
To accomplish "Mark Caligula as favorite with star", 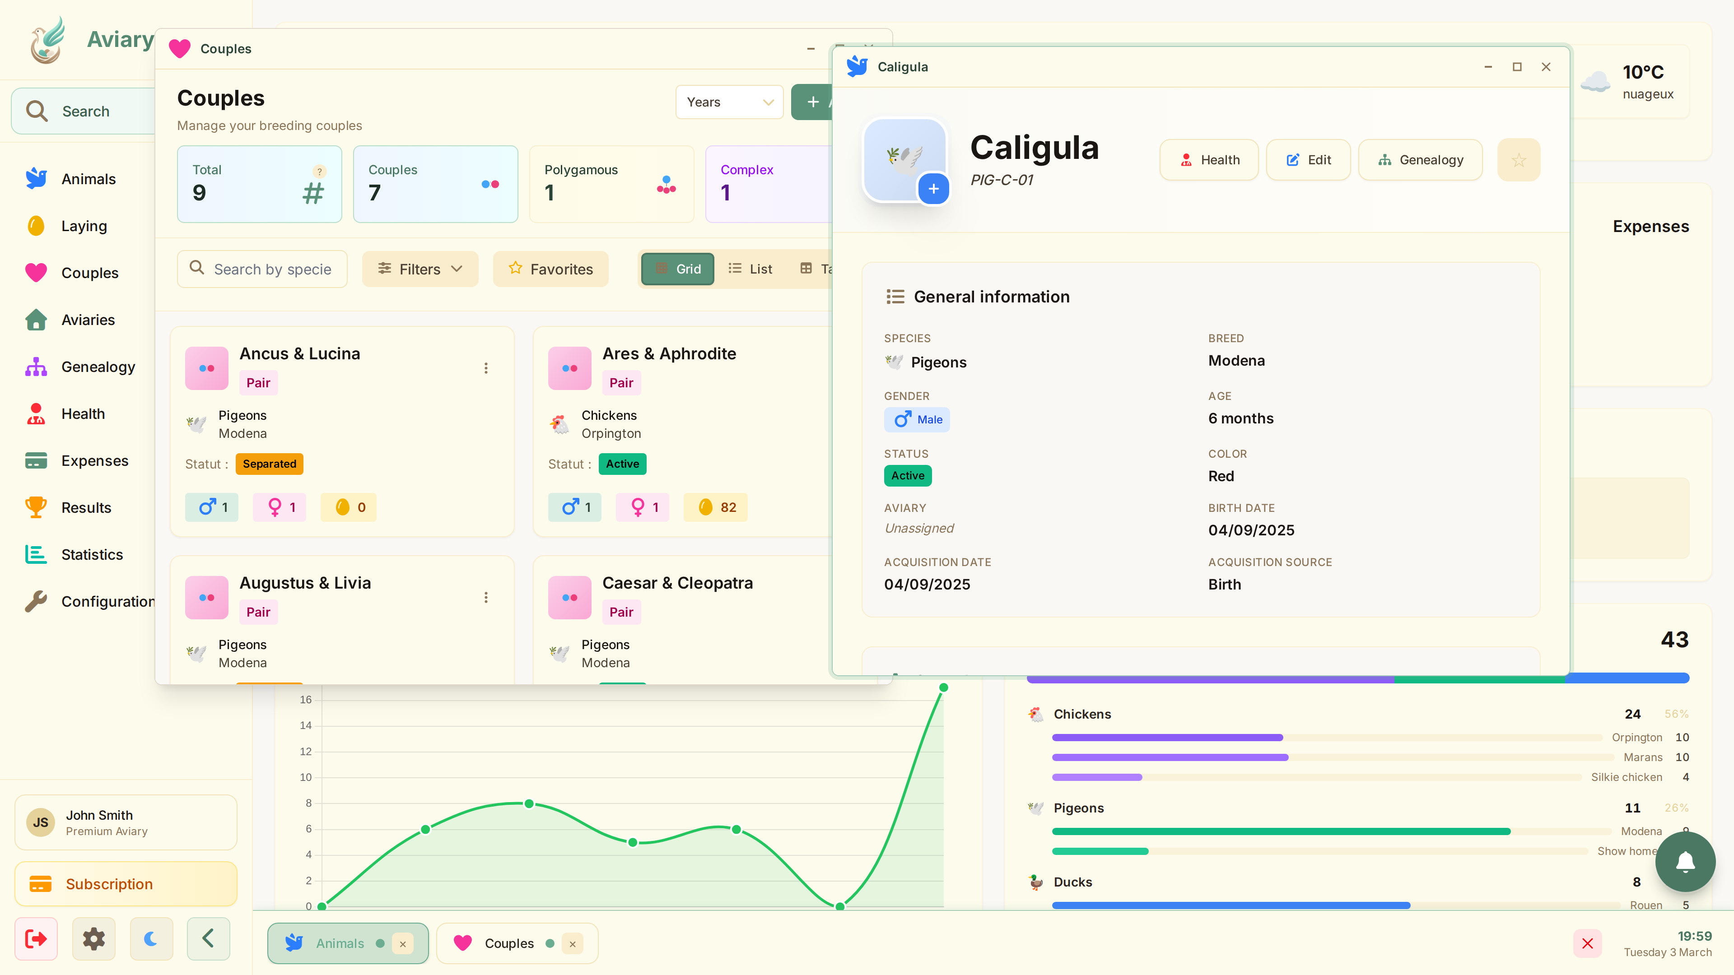I will tap(1518, 160).
